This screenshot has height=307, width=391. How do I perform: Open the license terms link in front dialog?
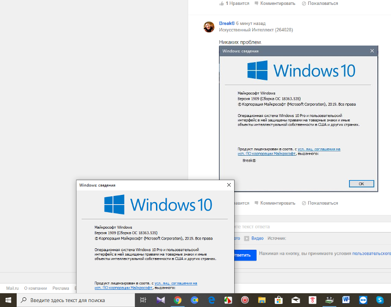[x=146, y=285]
